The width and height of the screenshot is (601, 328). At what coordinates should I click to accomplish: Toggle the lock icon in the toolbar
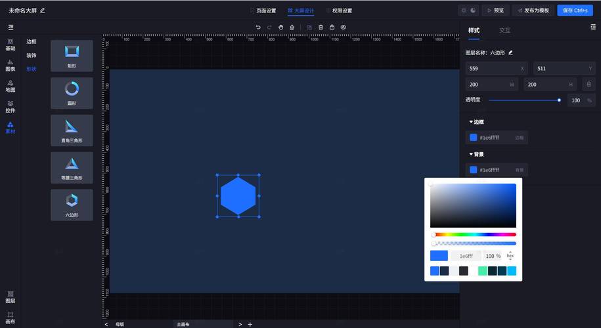point(332,27)
